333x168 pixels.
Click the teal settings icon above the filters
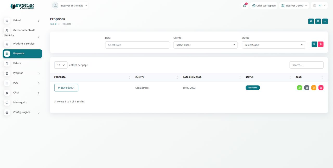coord(311,21)
